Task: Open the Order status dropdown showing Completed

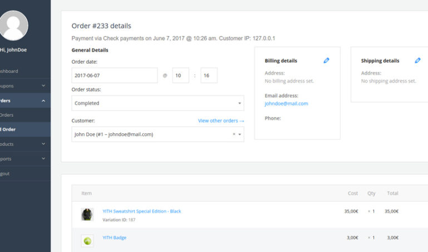Action: [x=158, y=103]
